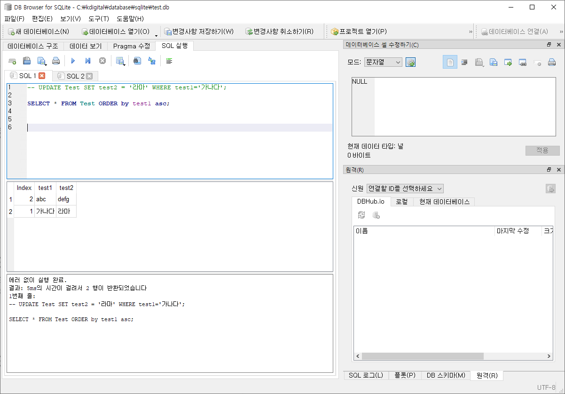565x394 pixels.
Task: Click the NULL cell editor text area
Action: coord(454,107)
